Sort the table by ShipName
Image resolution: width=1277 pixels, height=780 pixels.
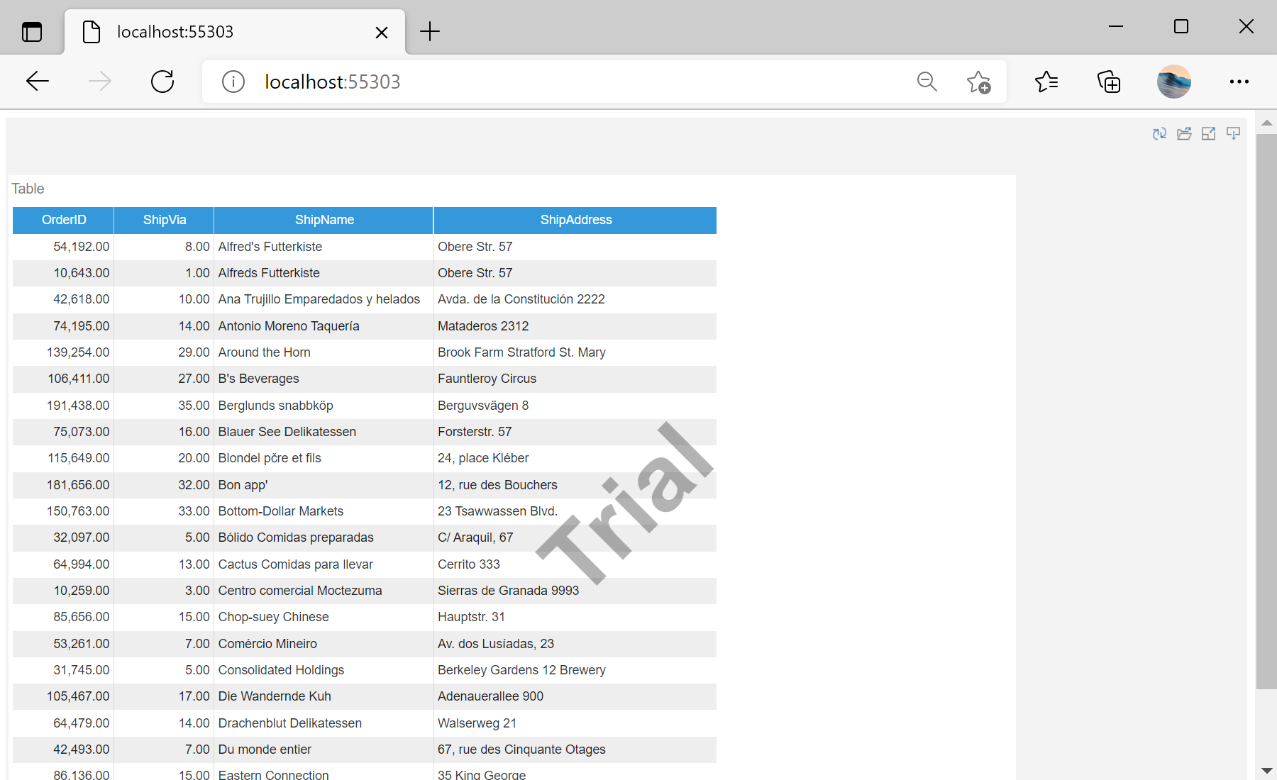[324, 220]
